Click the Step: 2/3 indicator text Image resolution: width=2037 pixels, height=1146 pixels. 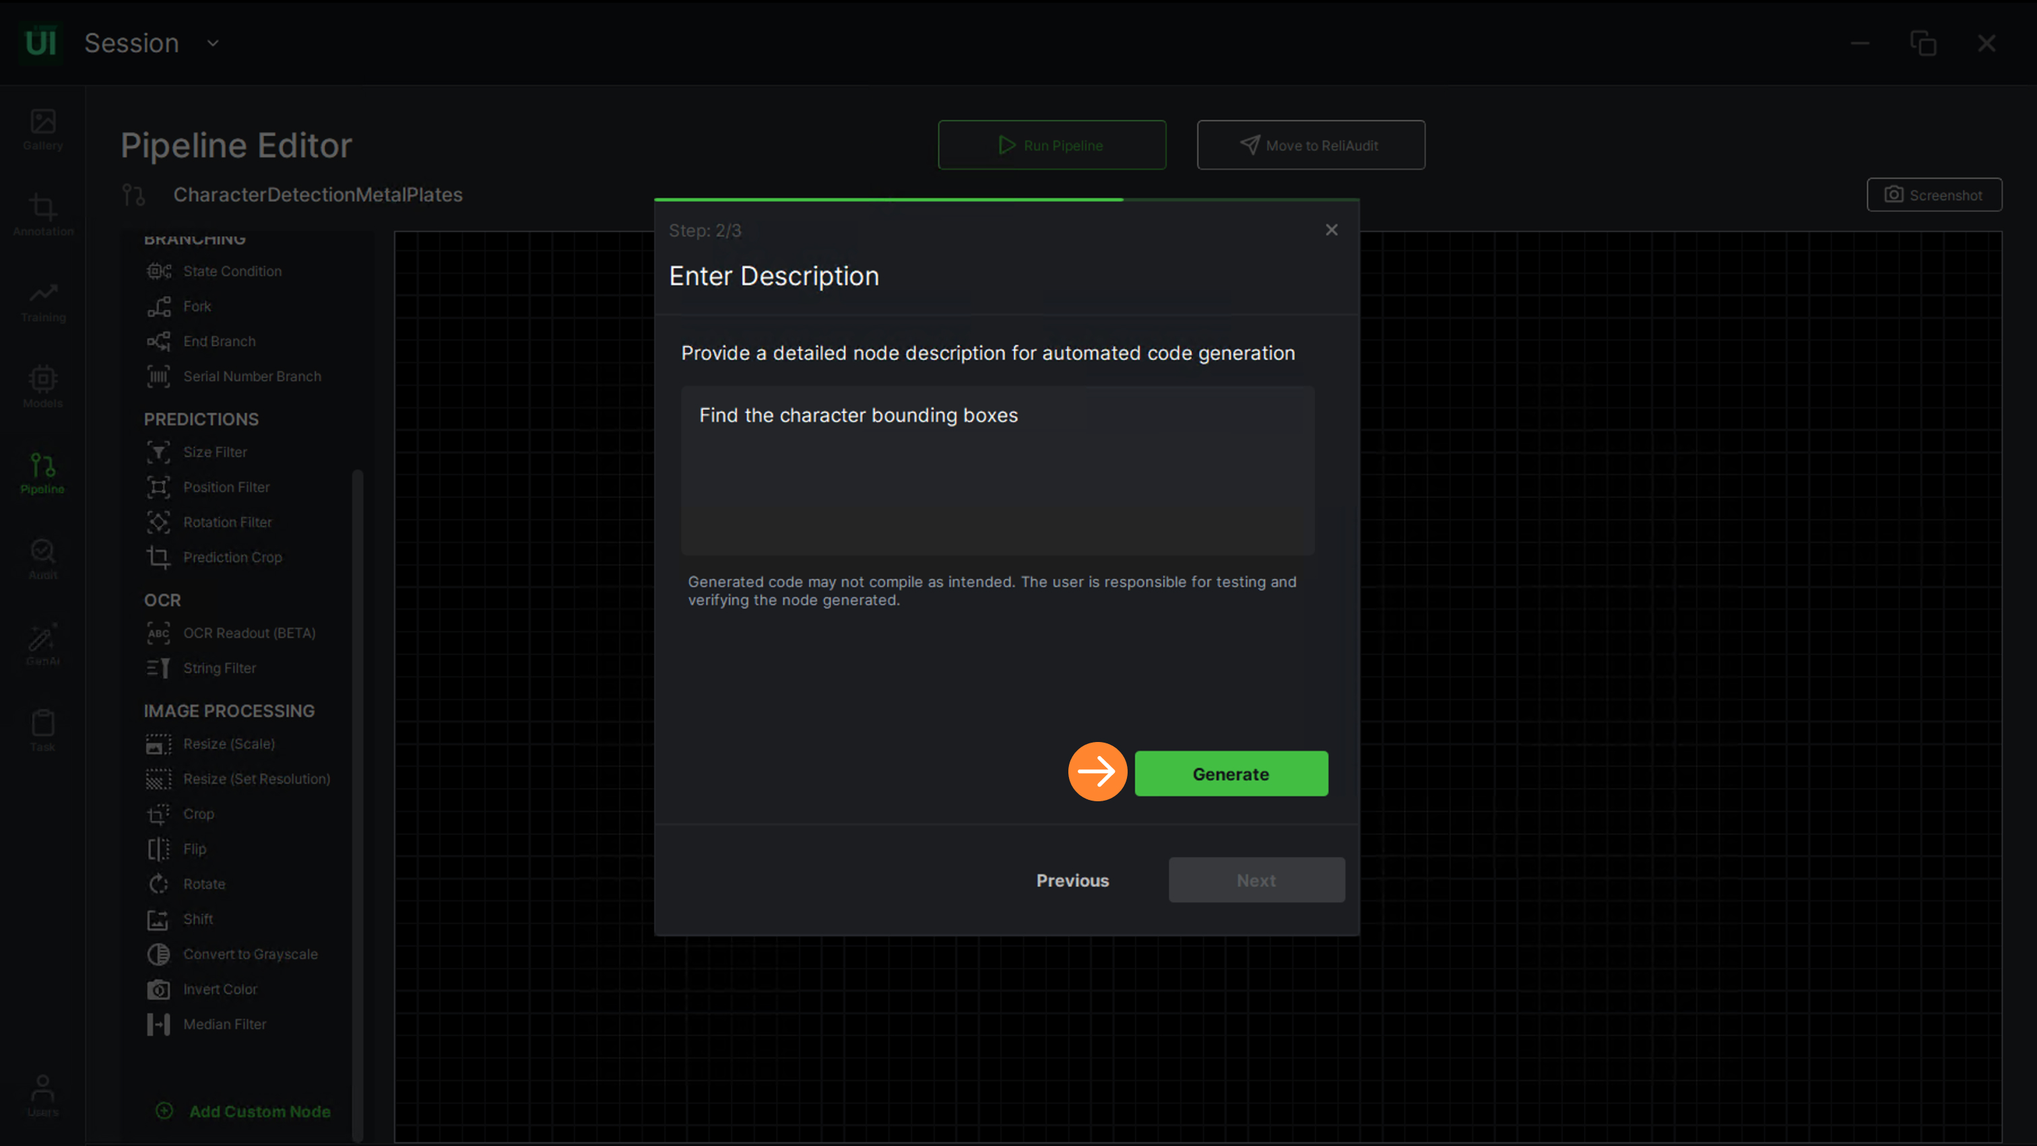pyautogui.click(x=705, y=231)
